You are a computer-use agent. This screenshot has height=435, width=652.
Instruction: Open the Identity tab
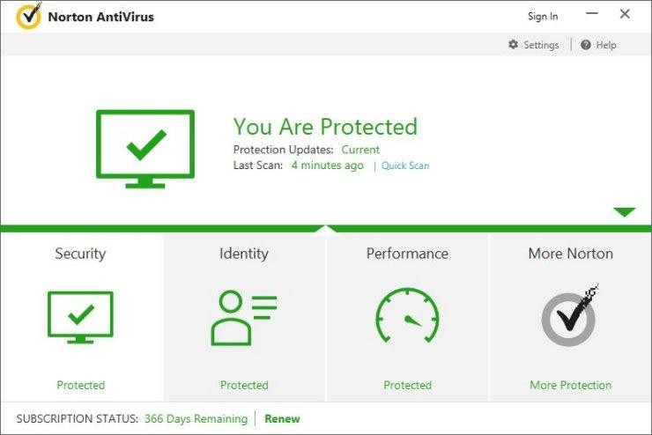point(244,317)
